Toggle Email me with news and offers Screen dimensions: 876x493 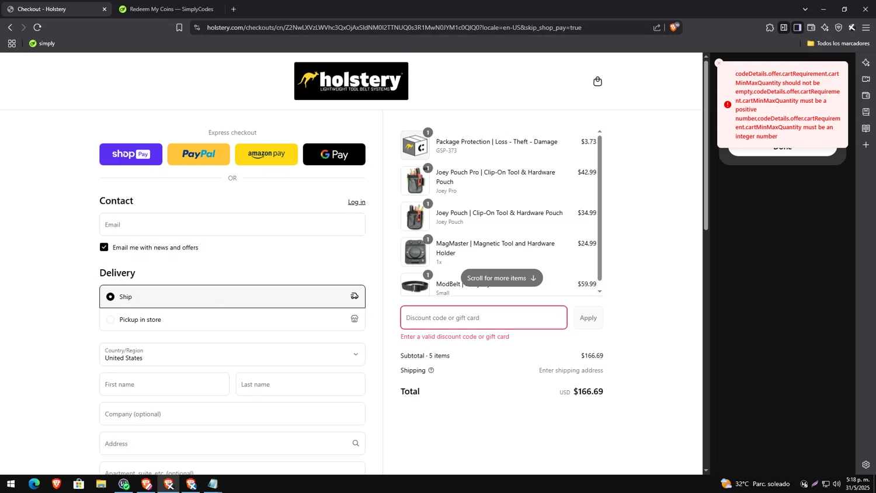coord(104,247)
